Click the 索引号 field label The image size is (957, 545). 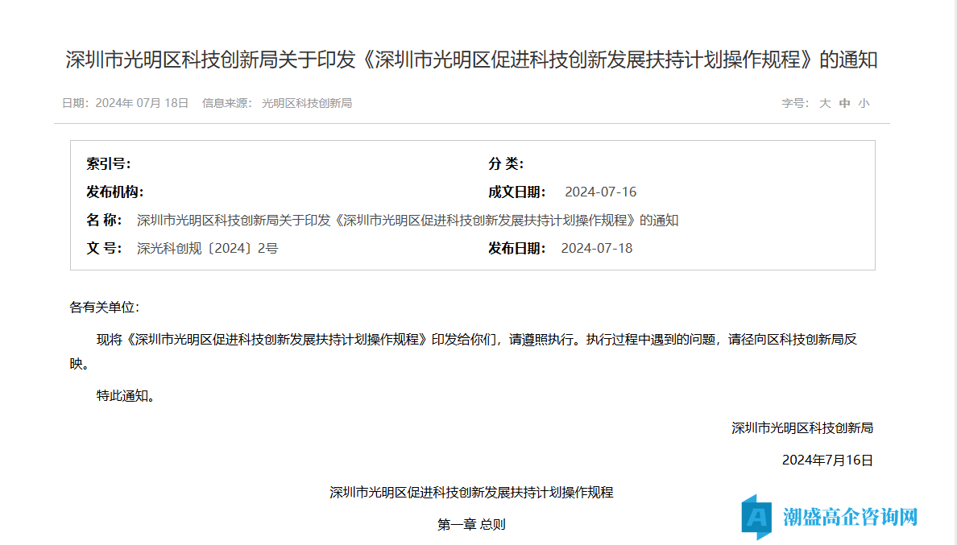[x=109, y=164]
